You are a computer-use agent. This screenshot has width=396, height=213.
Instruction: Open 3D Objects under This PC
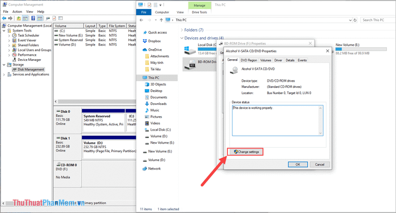click(x=158, y=85)
